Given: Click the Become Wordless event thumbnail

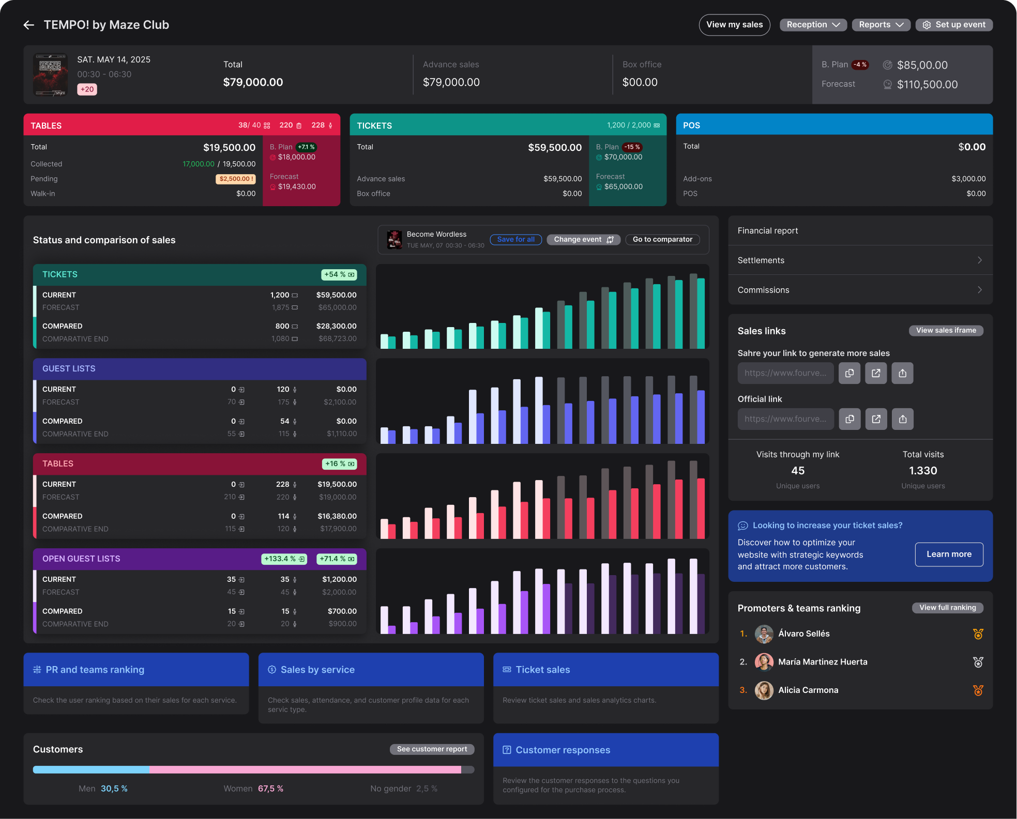Looking at the screenshot, I should point(394,240).
